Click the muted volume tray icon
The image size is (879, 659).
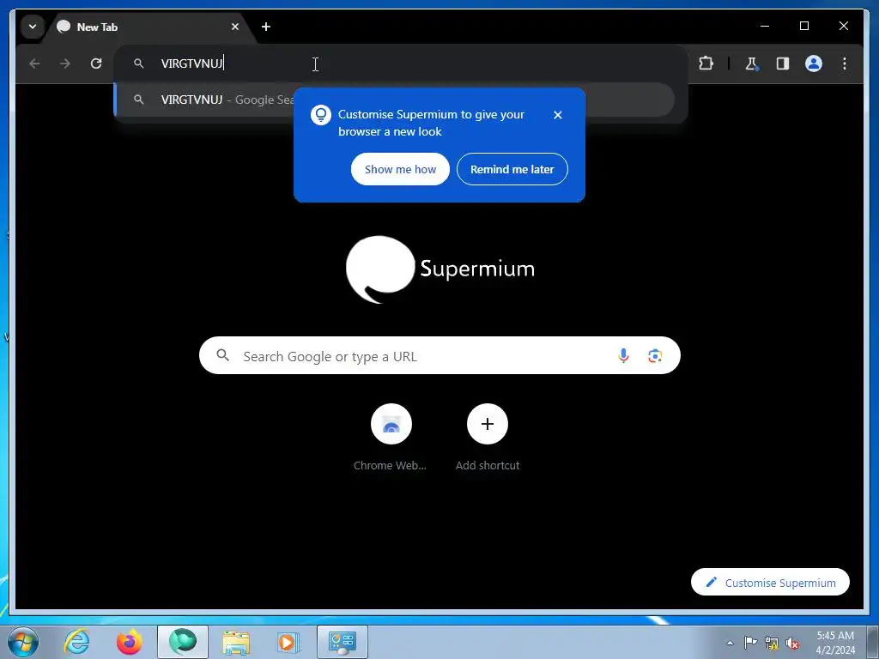(x=792, y=643)
